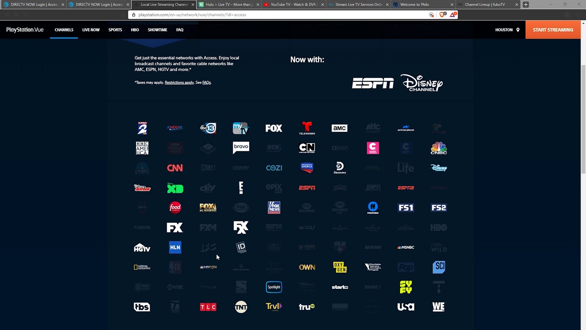The width and height of the screenshot is (586, 330).
Task: Select the FXX channel logo
Action: (241, 227)
